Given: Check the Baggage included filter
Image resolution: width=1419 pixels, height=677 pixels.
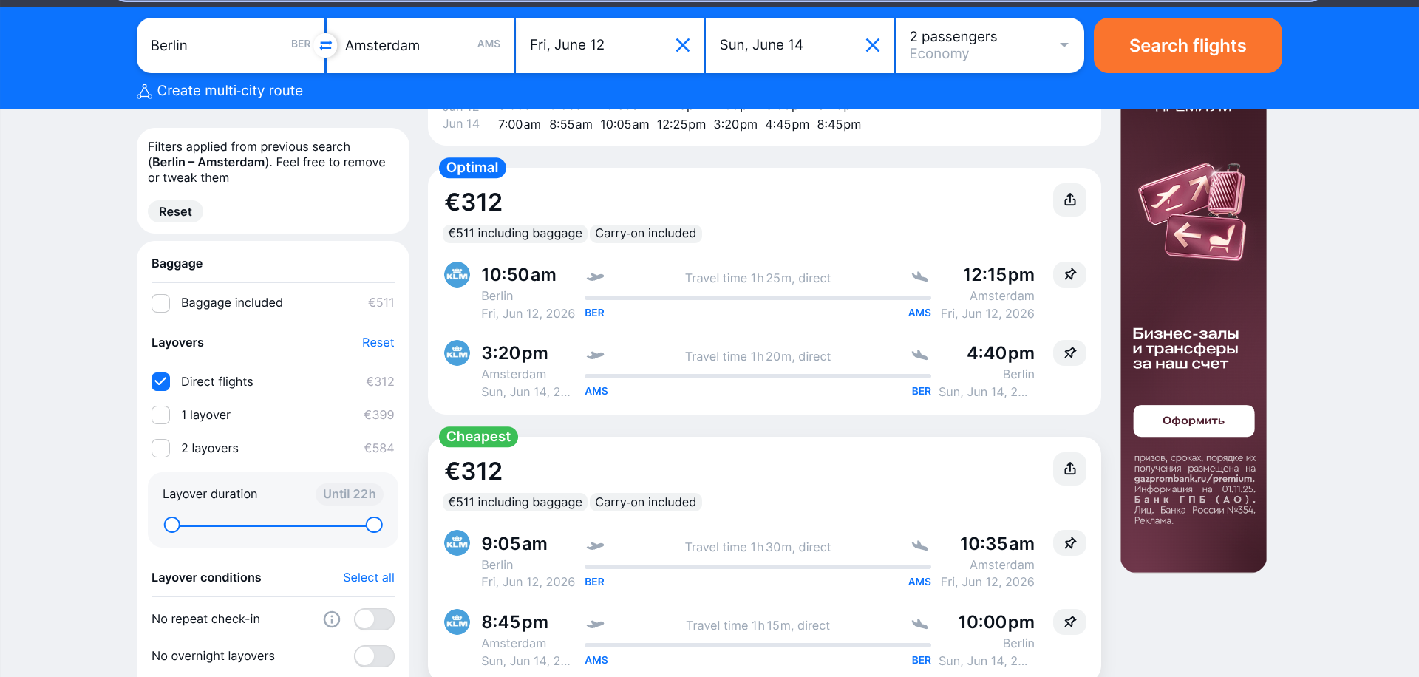Looking at the screenshot, I should tap(161, 303).
